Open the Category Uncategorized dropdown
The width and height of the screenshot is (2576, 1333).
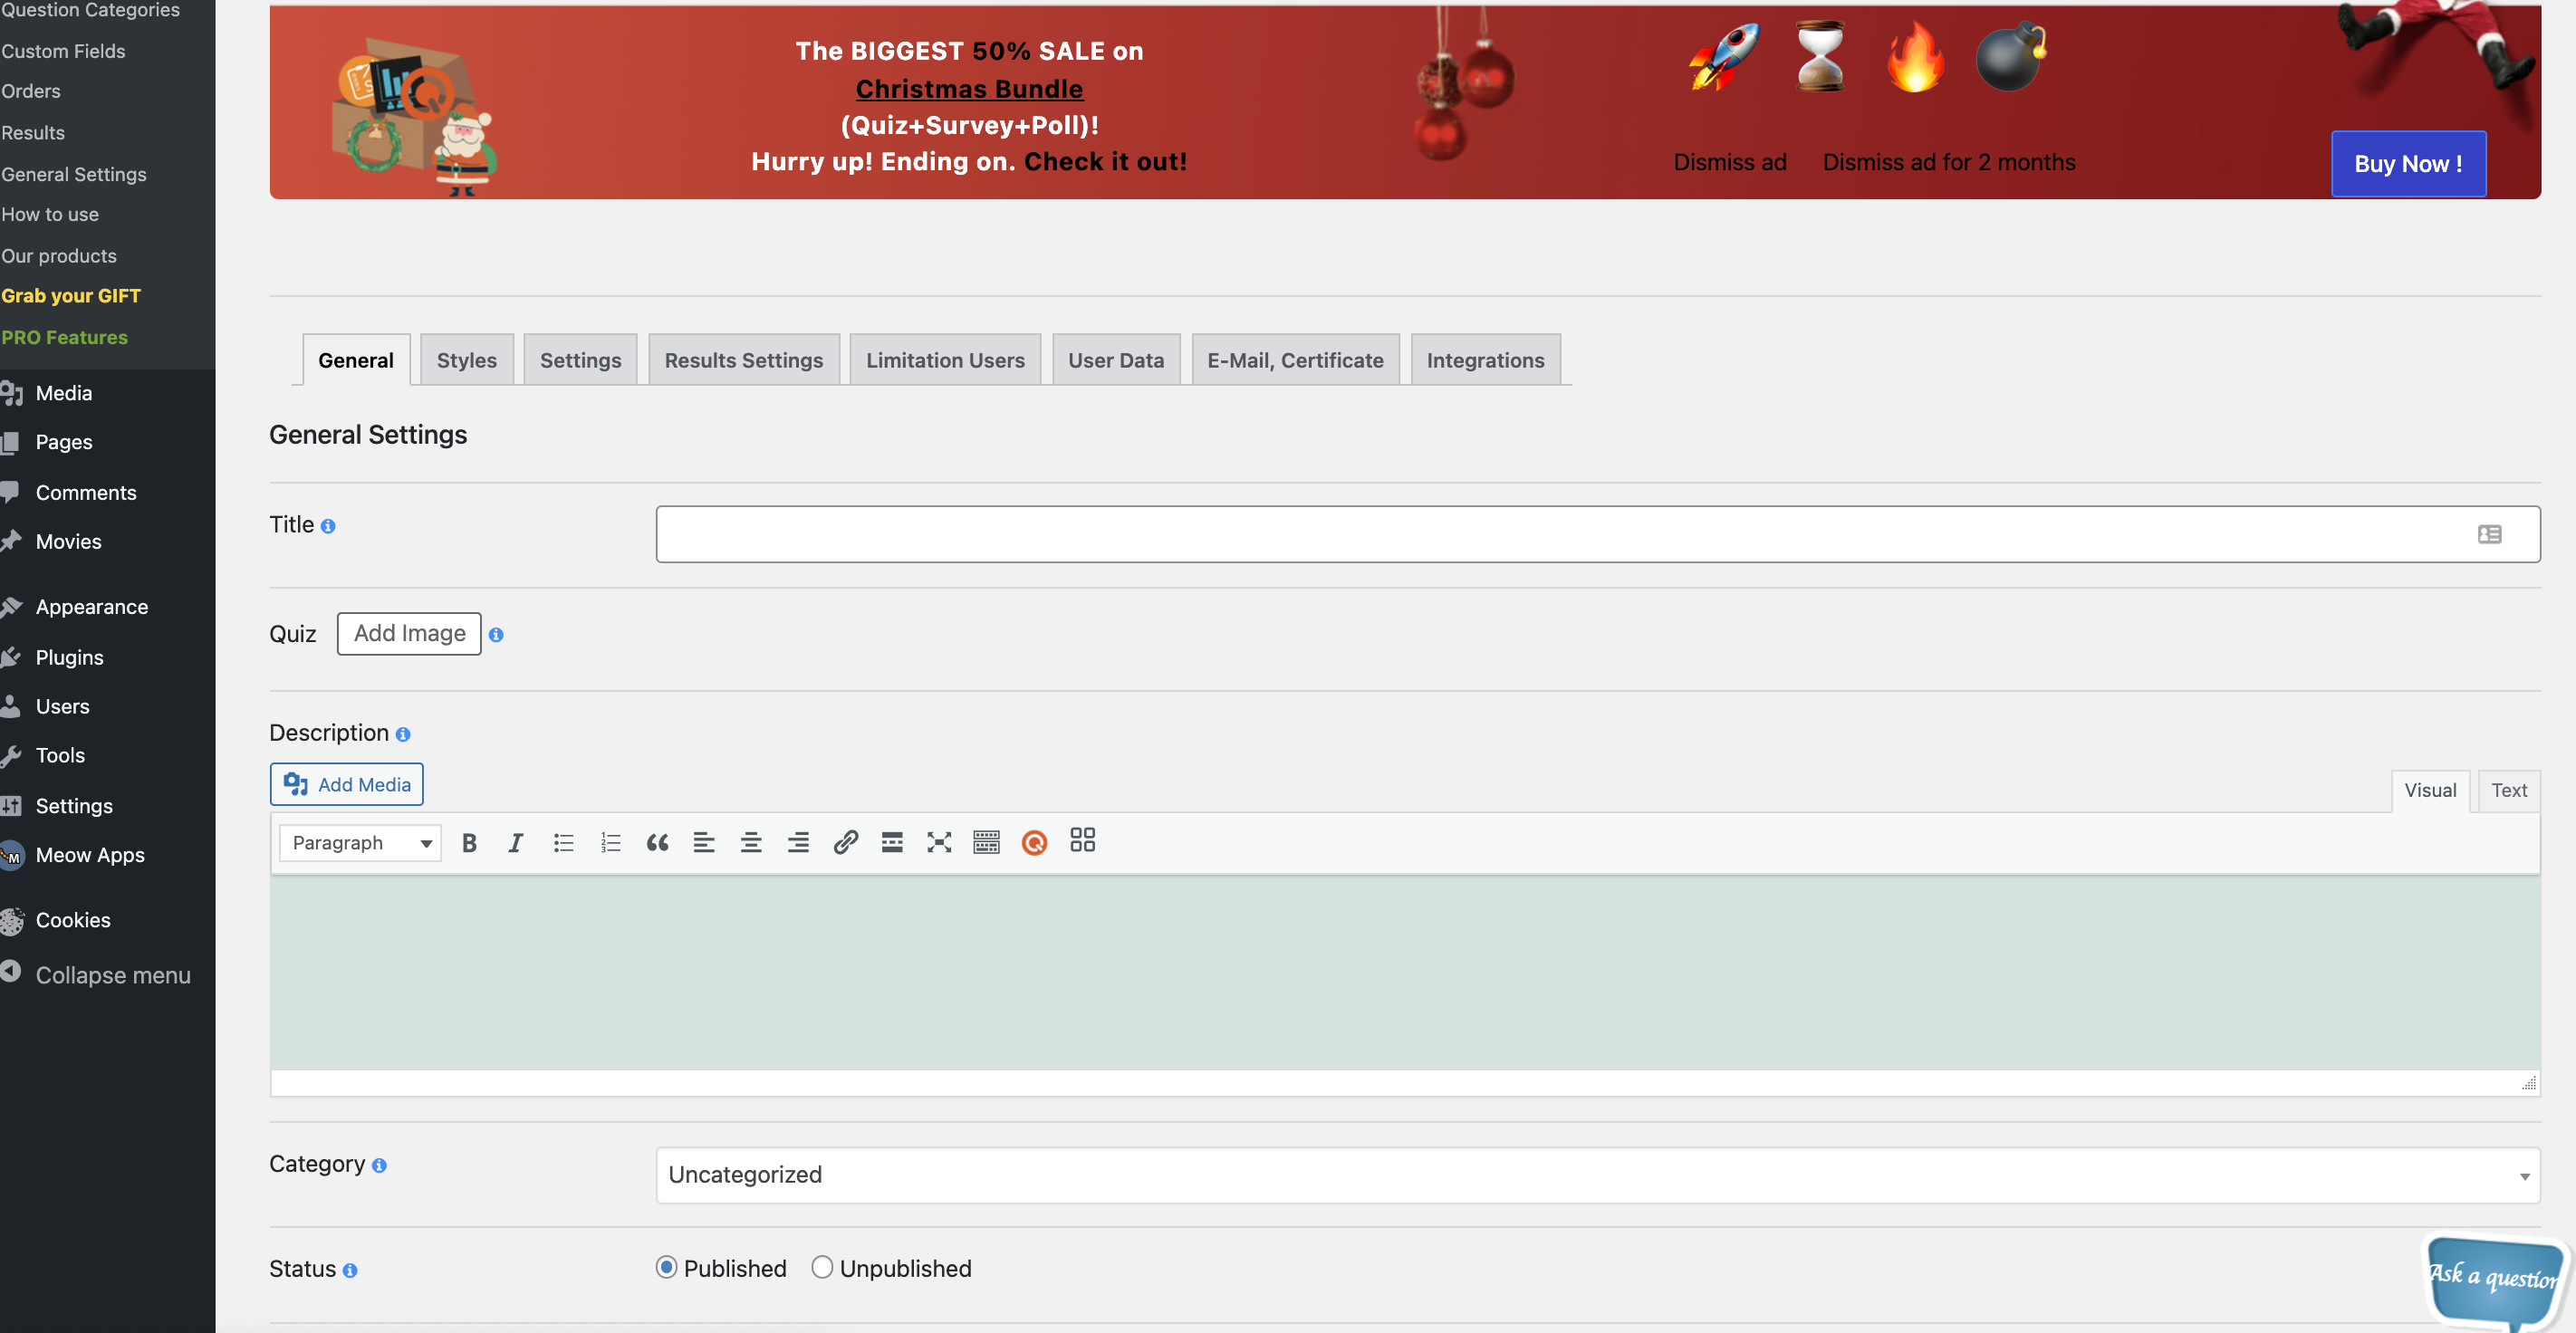click(x=1597, y=1175)
